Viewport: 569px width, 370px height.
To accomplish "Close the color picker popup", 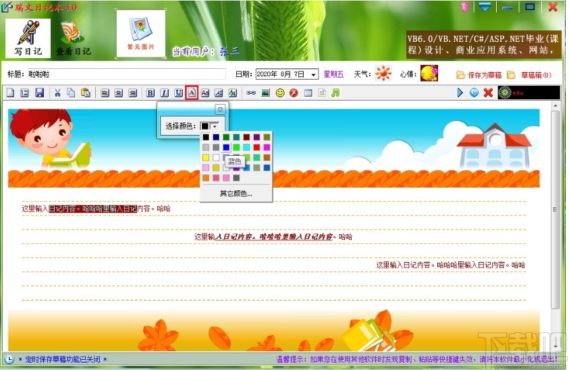I will [x=220, y=109].
